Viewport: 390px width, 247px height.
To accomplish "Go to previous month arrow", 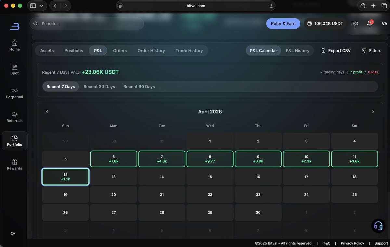I will tap(47, 112).
